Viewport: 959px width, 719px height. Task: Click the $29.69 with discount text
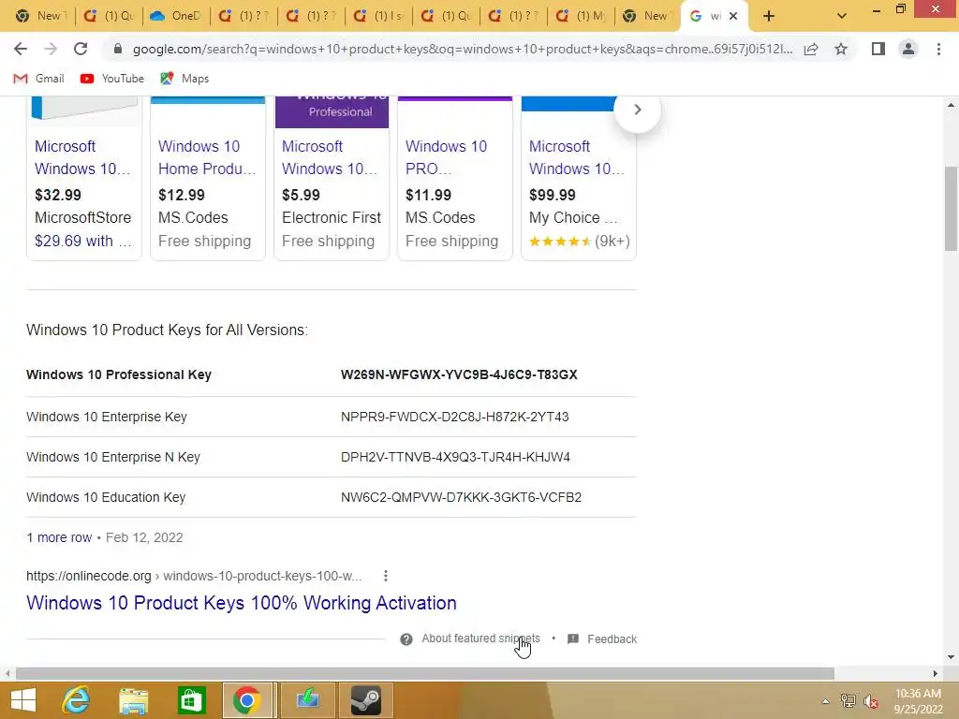pos(83,241)
